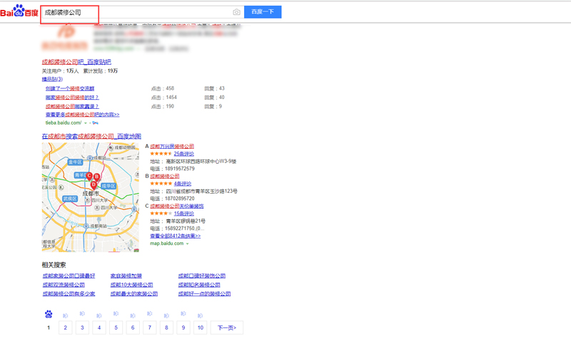Click the 百度一下 search button
Image resolution: width=571 pixels, height=341 pixels.
pyautogui.click(x=263, y=12)
